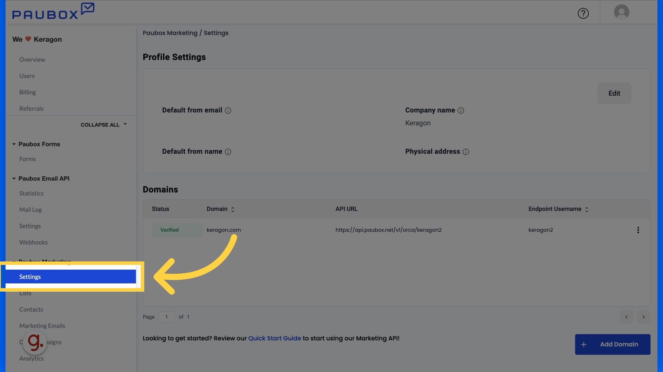Click the Verified status badge
The image size is (663, 372).
(177, 230)
